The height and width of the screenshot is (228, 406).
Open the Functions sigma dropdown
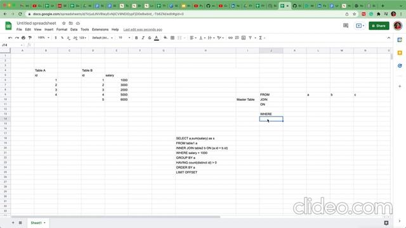click(x=262, y=38)
